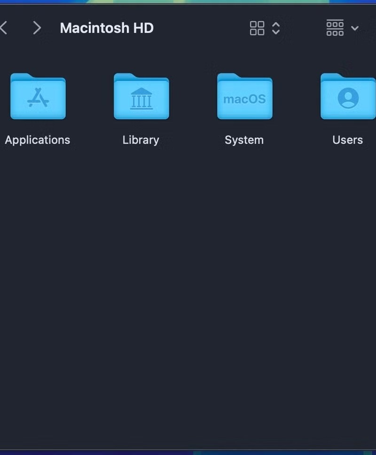The image size is (376, 455).
Task: Click the Macintosh HD title text
Action: tap(107, 28)
